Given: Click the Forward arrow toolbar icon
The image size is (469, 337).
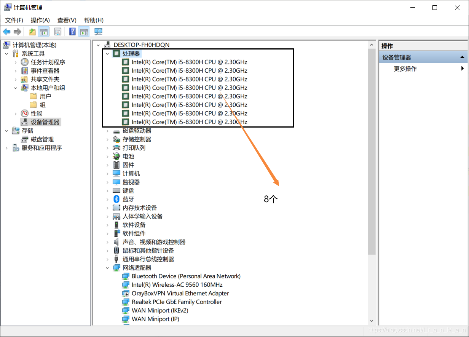Looking at the screenshot, I should [x=17, y=32].
